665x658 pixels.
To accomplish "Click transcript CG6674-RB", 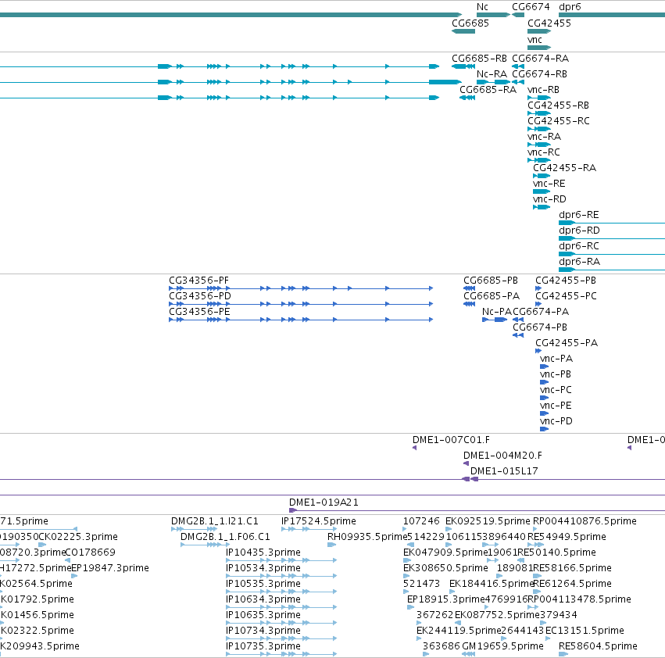I will point(539,74).
